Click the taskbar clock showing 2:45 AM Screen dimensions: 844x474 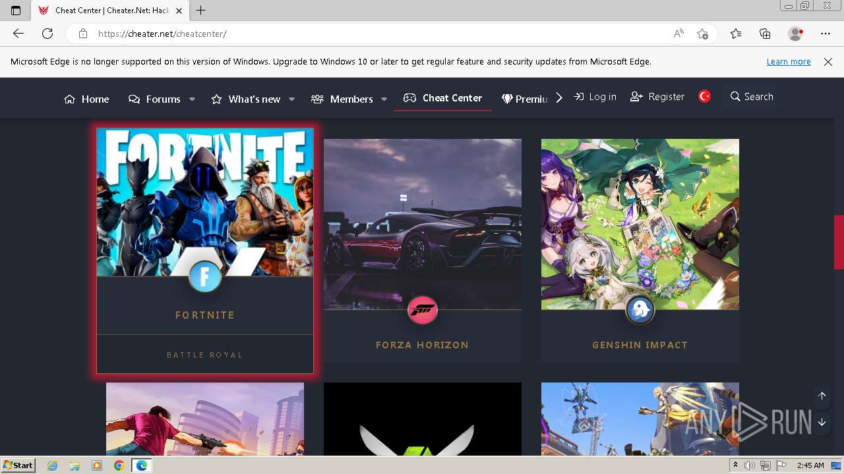click(x=810, y=465)
